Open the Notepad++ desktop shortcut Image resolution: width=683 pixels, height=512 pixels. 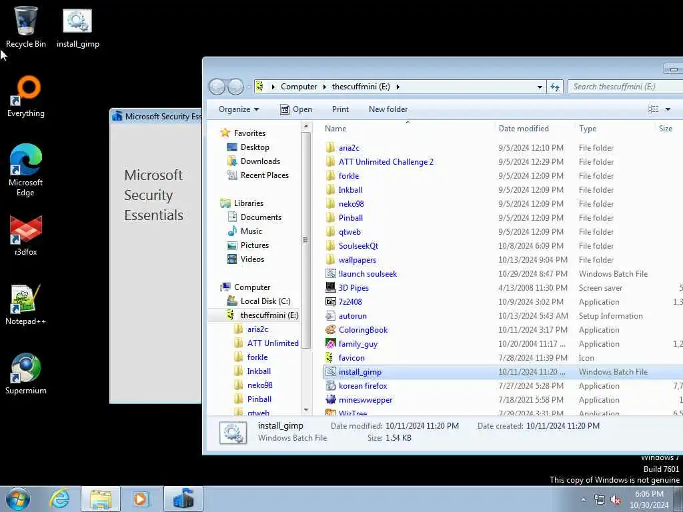click(x=26, y=305)
